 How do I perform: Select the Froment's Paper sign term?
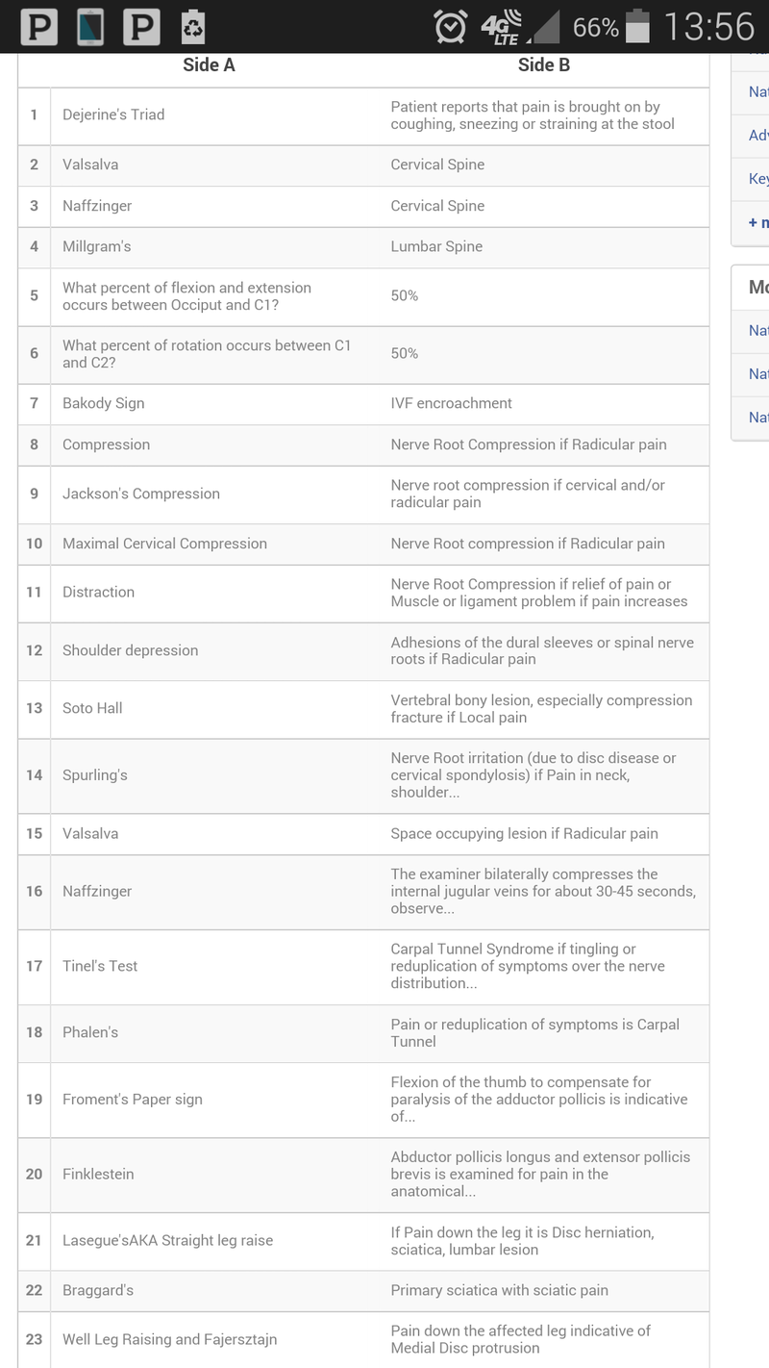132,1100
